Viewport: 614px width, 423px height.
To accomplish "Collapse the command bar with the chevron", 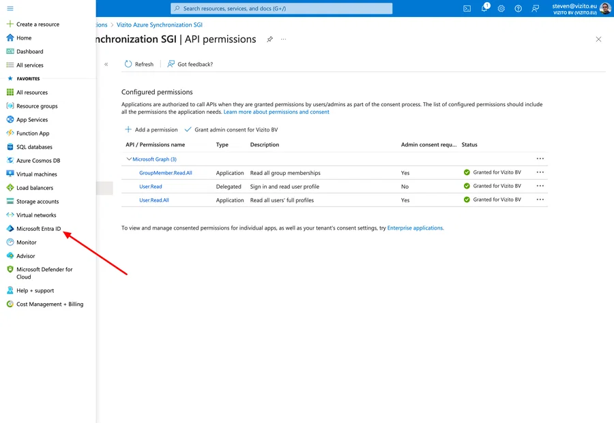I will 106,63.
